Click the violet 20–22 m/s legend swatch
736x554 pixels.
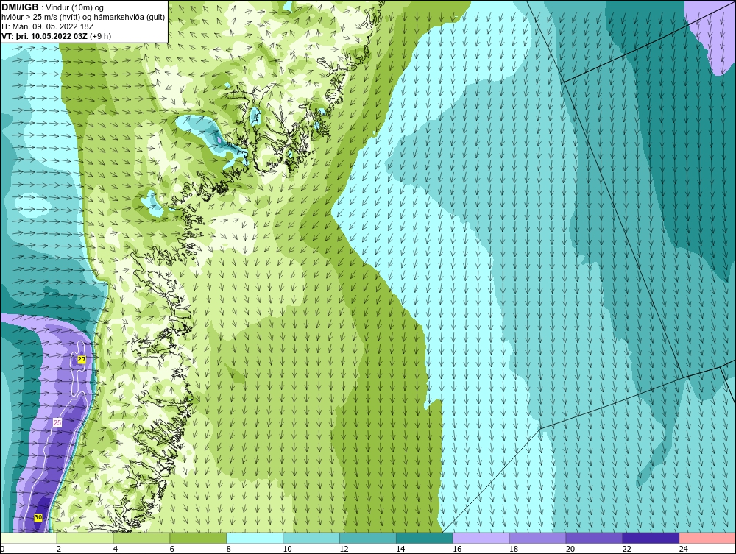[x=594, y=538]
